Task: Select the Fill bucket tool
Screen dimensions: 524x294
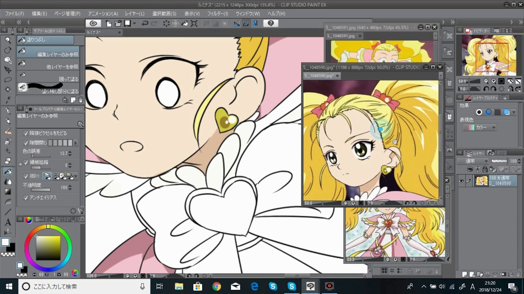Action: click(8, 172)
